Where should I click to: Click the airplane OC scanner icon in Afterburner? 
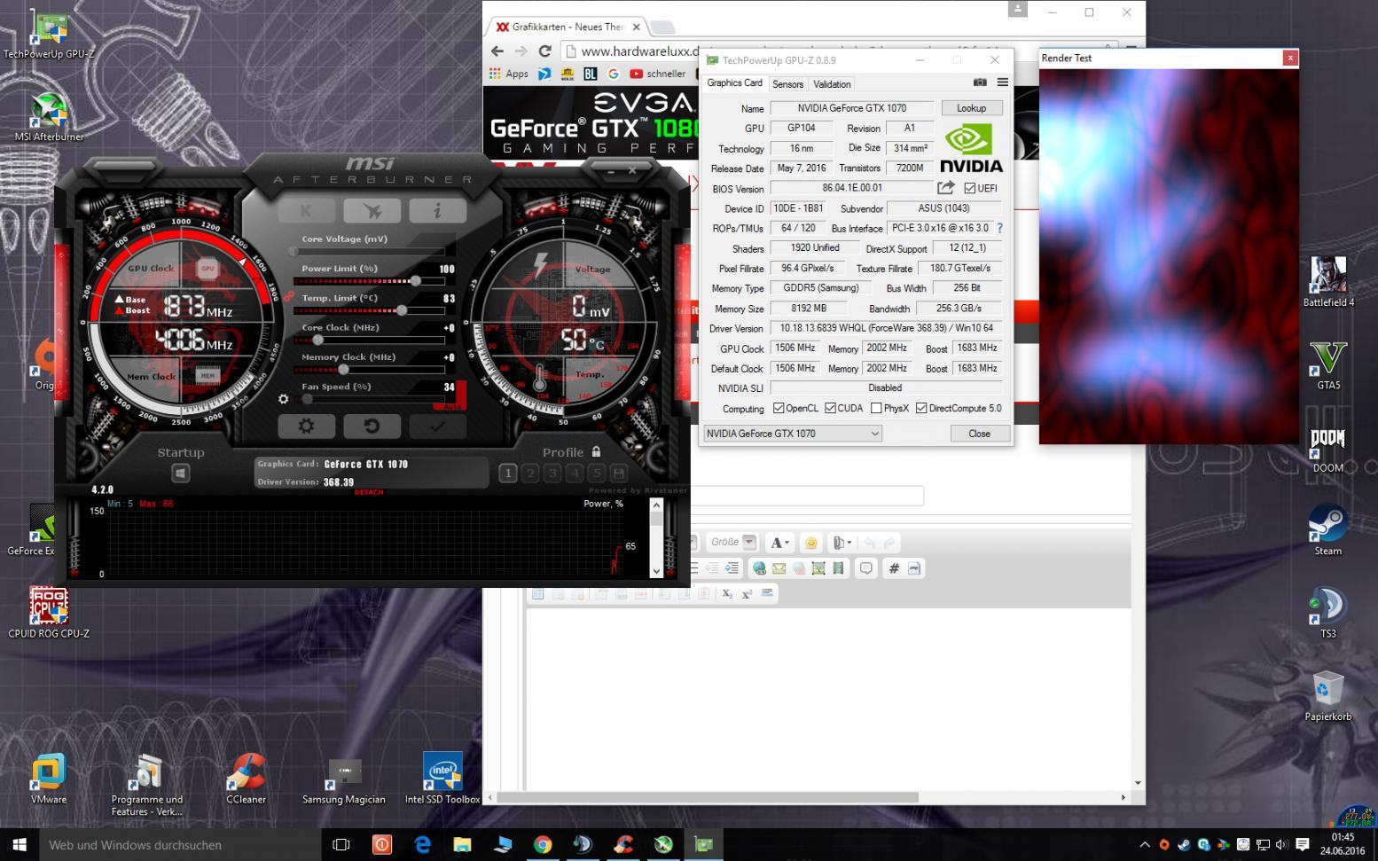tap(372, 211)
